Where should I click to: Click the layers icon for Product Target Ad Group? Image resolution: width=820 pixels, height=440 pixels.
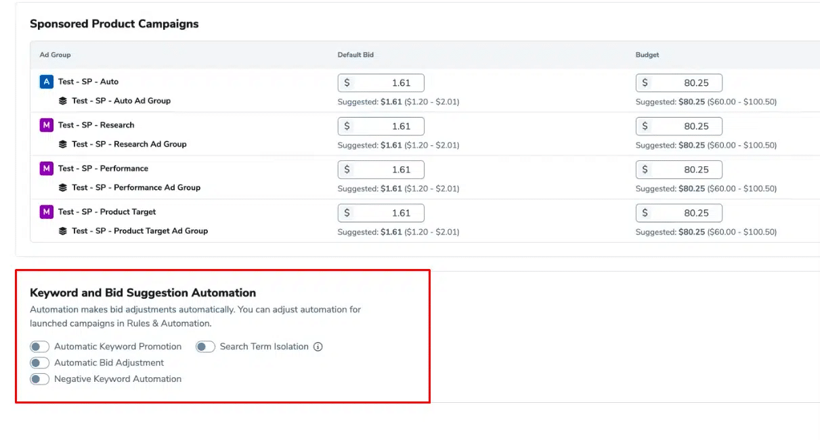[x=63, y=231]
